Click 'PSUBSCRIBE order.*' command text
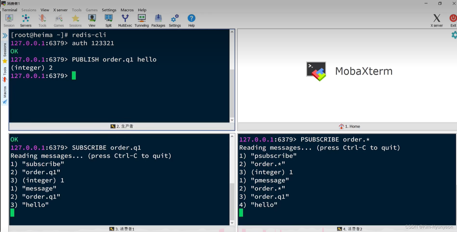 pos(335,140)
